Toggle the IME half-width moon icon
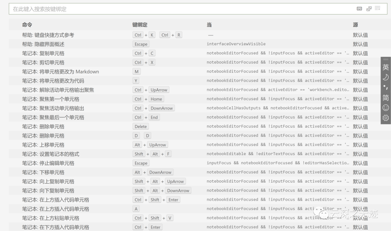 pyautogui.click(x=386, y=77)
